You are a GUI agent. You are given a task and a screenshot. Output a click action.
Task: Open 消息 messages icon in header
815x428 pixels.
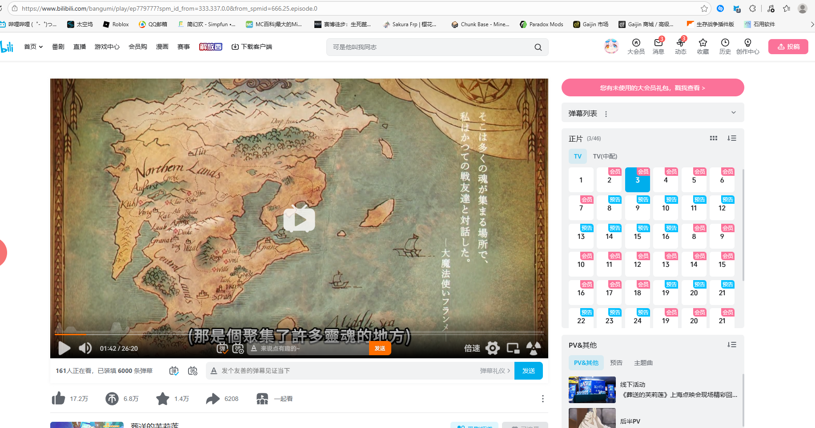pos(658,46)
